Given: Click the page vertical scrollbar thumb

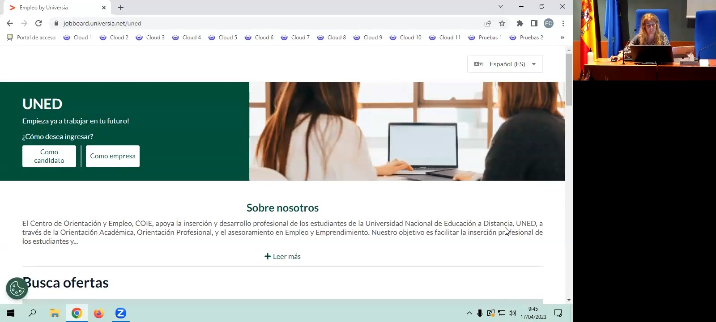Looking at the screenshot, I should tap(569, 80).
